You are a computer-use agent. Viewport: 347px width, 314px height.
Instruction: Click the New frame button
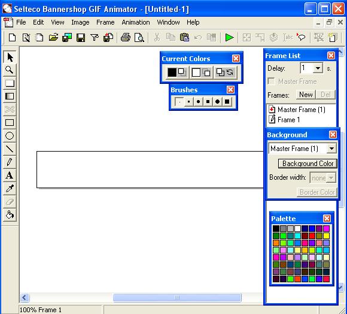306,95
